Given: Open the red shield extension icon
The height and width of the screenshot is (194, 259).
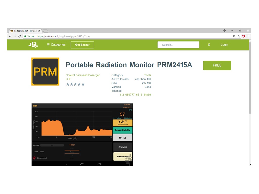Looking at the screenshot, I should pos(244,36).
